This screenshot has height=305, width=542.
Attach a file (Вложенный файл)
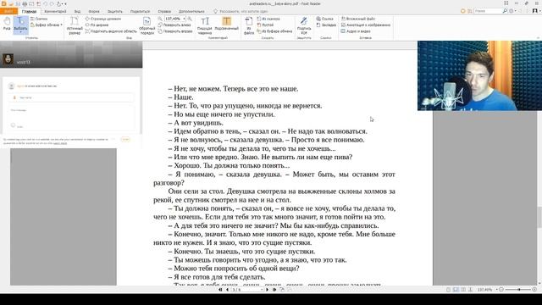[x=358, y=19]
